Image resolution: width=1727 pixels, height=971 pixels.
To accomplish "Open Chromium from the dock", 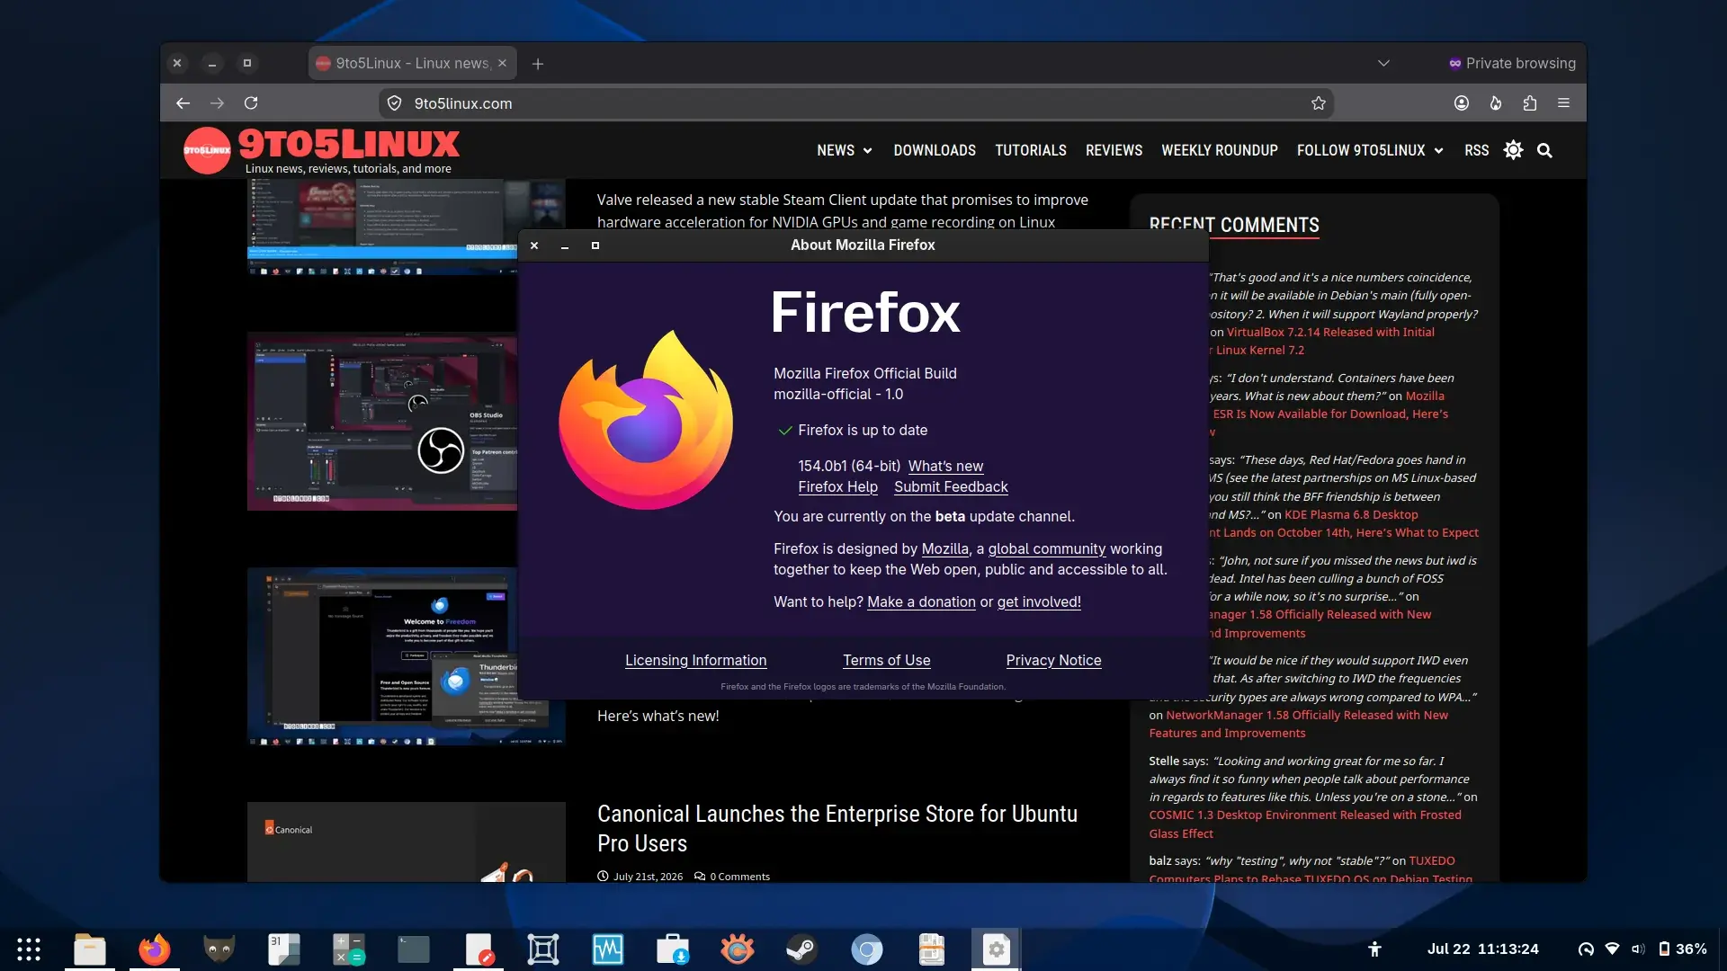I will click(867, 949).
